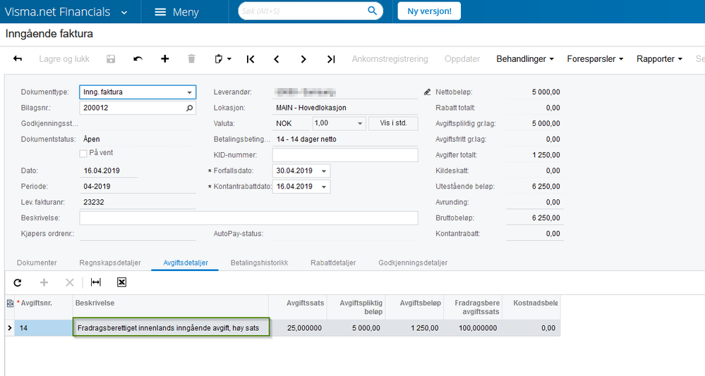Open the Behandlinger menu
The width and height of the screenshot is (705, 376).
525,58
